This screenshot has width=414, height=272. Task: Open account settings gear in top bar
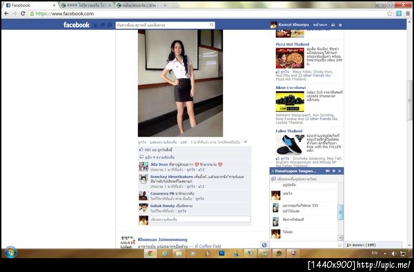click(x=340, y=25)
